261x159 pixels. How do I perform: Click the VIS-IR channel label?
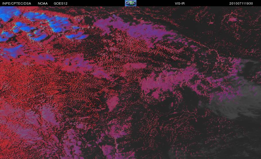click(180, 3)
